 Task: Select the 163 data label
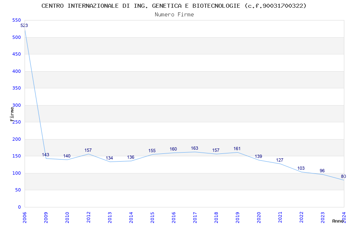pos(194,148)
